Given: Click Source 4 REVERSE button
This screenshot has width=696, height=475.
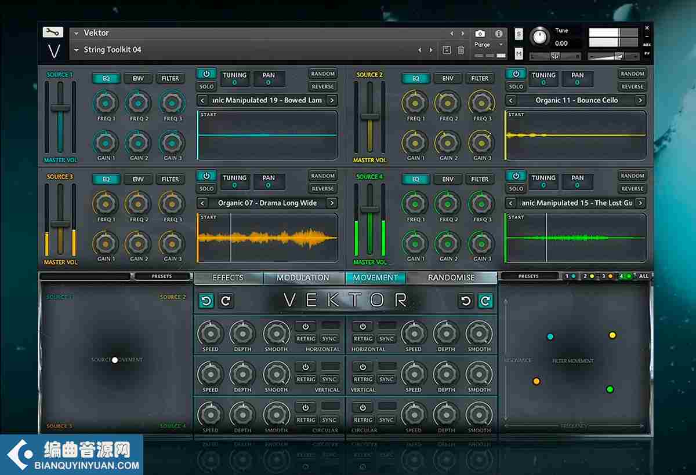Looking at the screenshot, I should coord(632,189).
